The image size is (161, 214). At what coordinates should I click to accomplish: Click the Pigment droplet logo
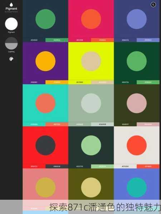click(x=11, y=5)
